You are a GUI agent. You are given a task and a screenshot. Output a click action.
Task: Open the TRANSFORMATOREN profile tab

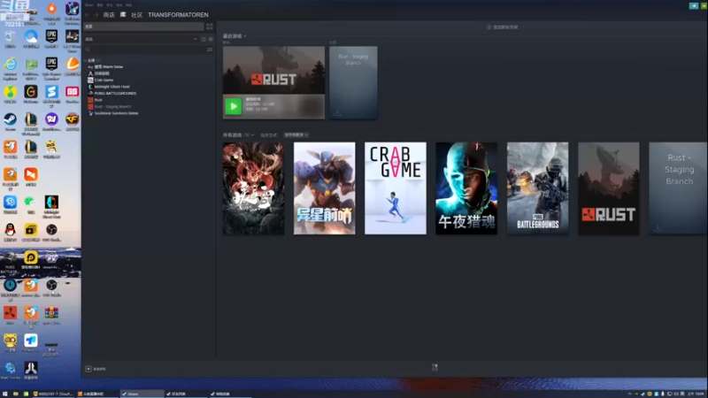point(178,15)
